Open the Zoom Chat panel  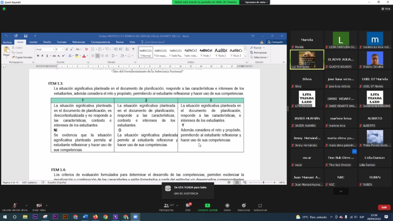coord(188,206)
